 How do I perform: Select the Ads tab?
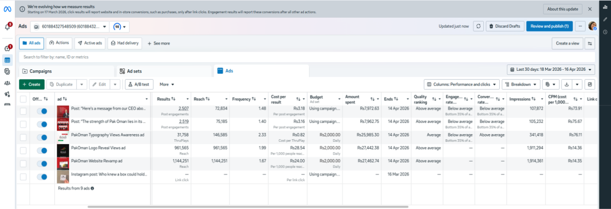261,71
